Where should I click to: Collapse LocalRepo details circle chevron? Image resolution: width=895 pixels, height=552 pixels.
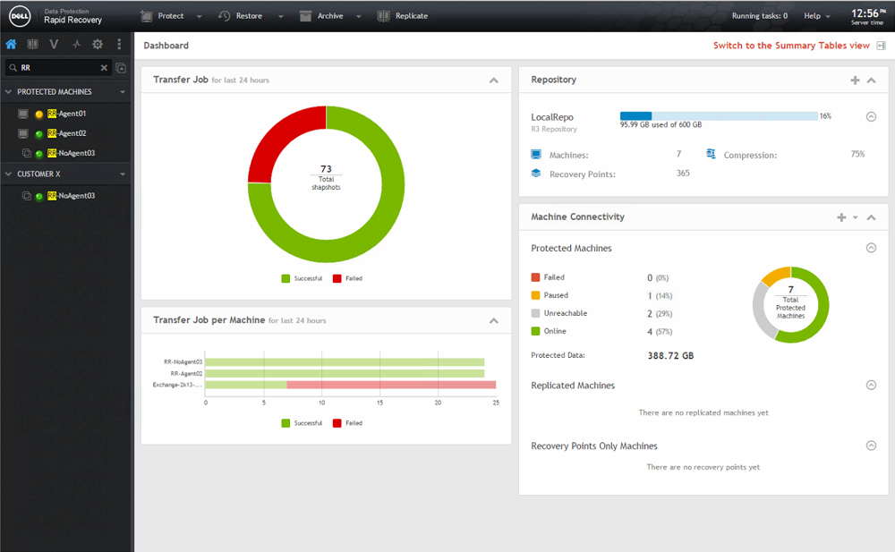(x=871, y=116)
